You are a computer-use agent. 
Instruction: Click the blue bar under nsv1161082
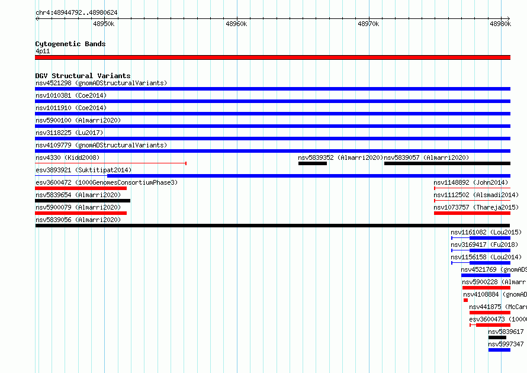[x=490, y=238]
